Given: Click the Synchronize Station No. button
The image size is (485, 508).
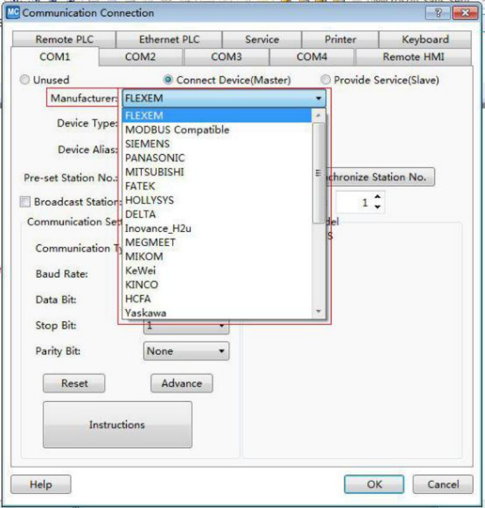Looking at the screenshot, I should click(x=379, y=177).
